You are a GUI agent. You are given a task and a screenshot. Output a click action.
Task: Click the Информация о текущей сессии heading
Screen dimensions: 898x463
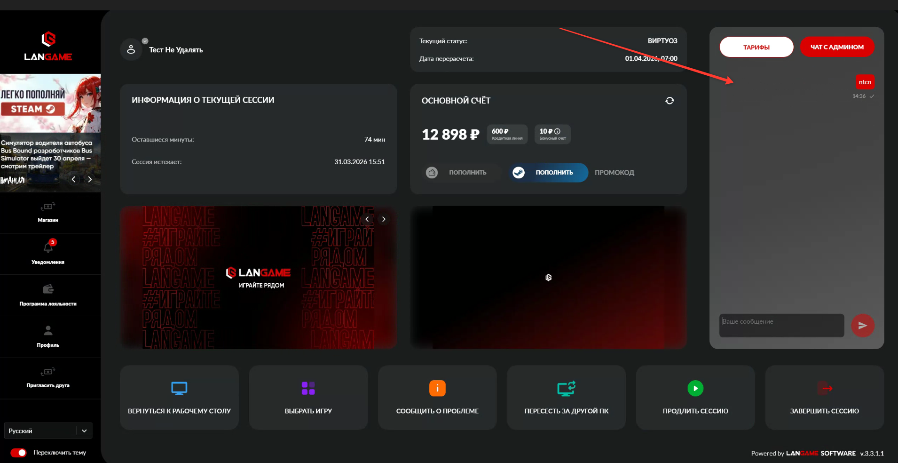click(203, 100)
